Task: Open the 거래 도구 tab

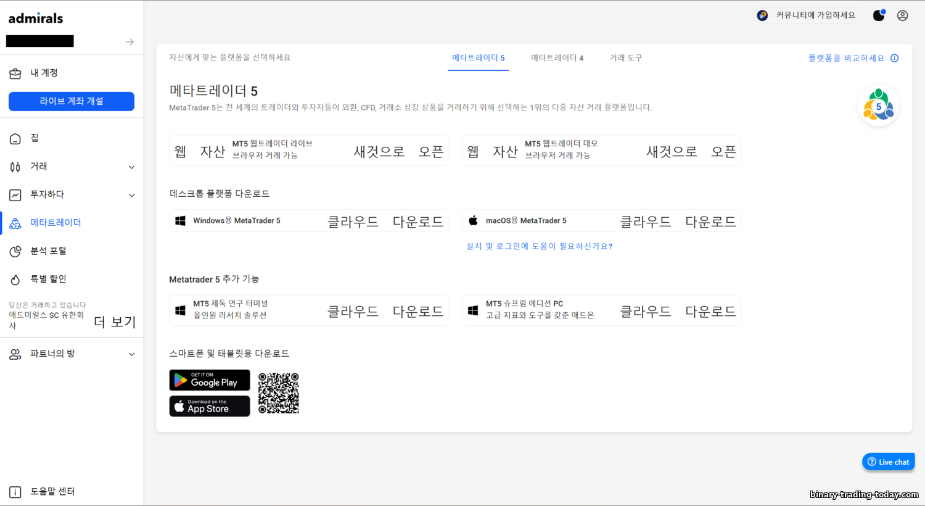Action: coord(626,58)
